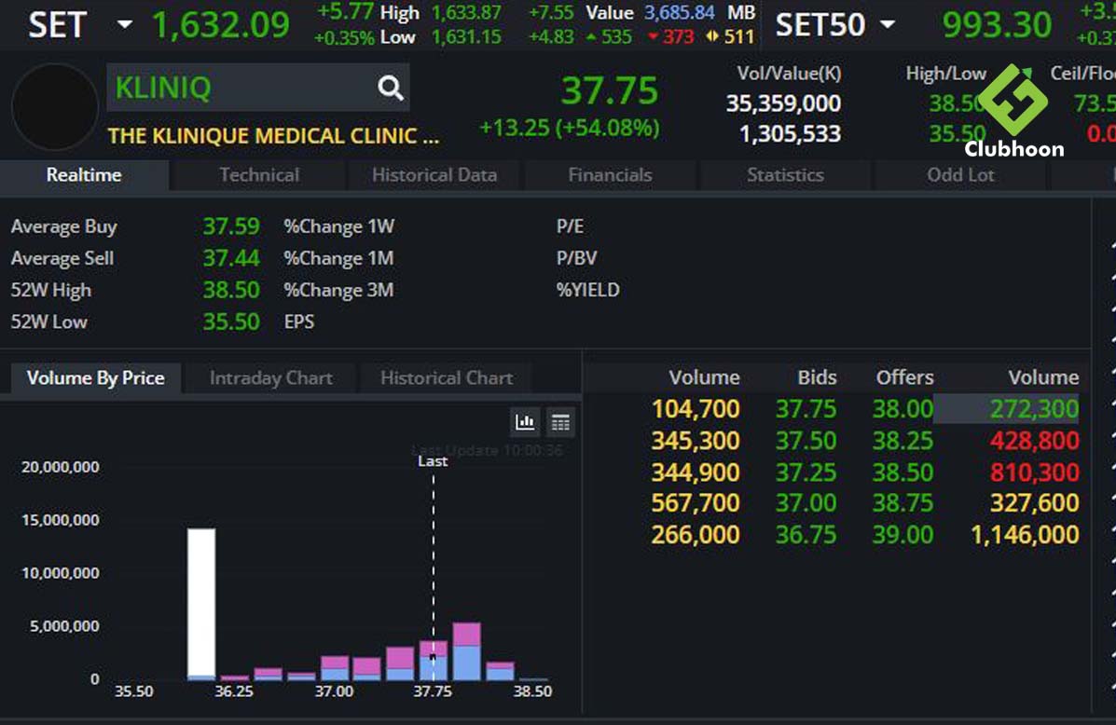Click the best bid price 37.75

(x=806, y=409)
